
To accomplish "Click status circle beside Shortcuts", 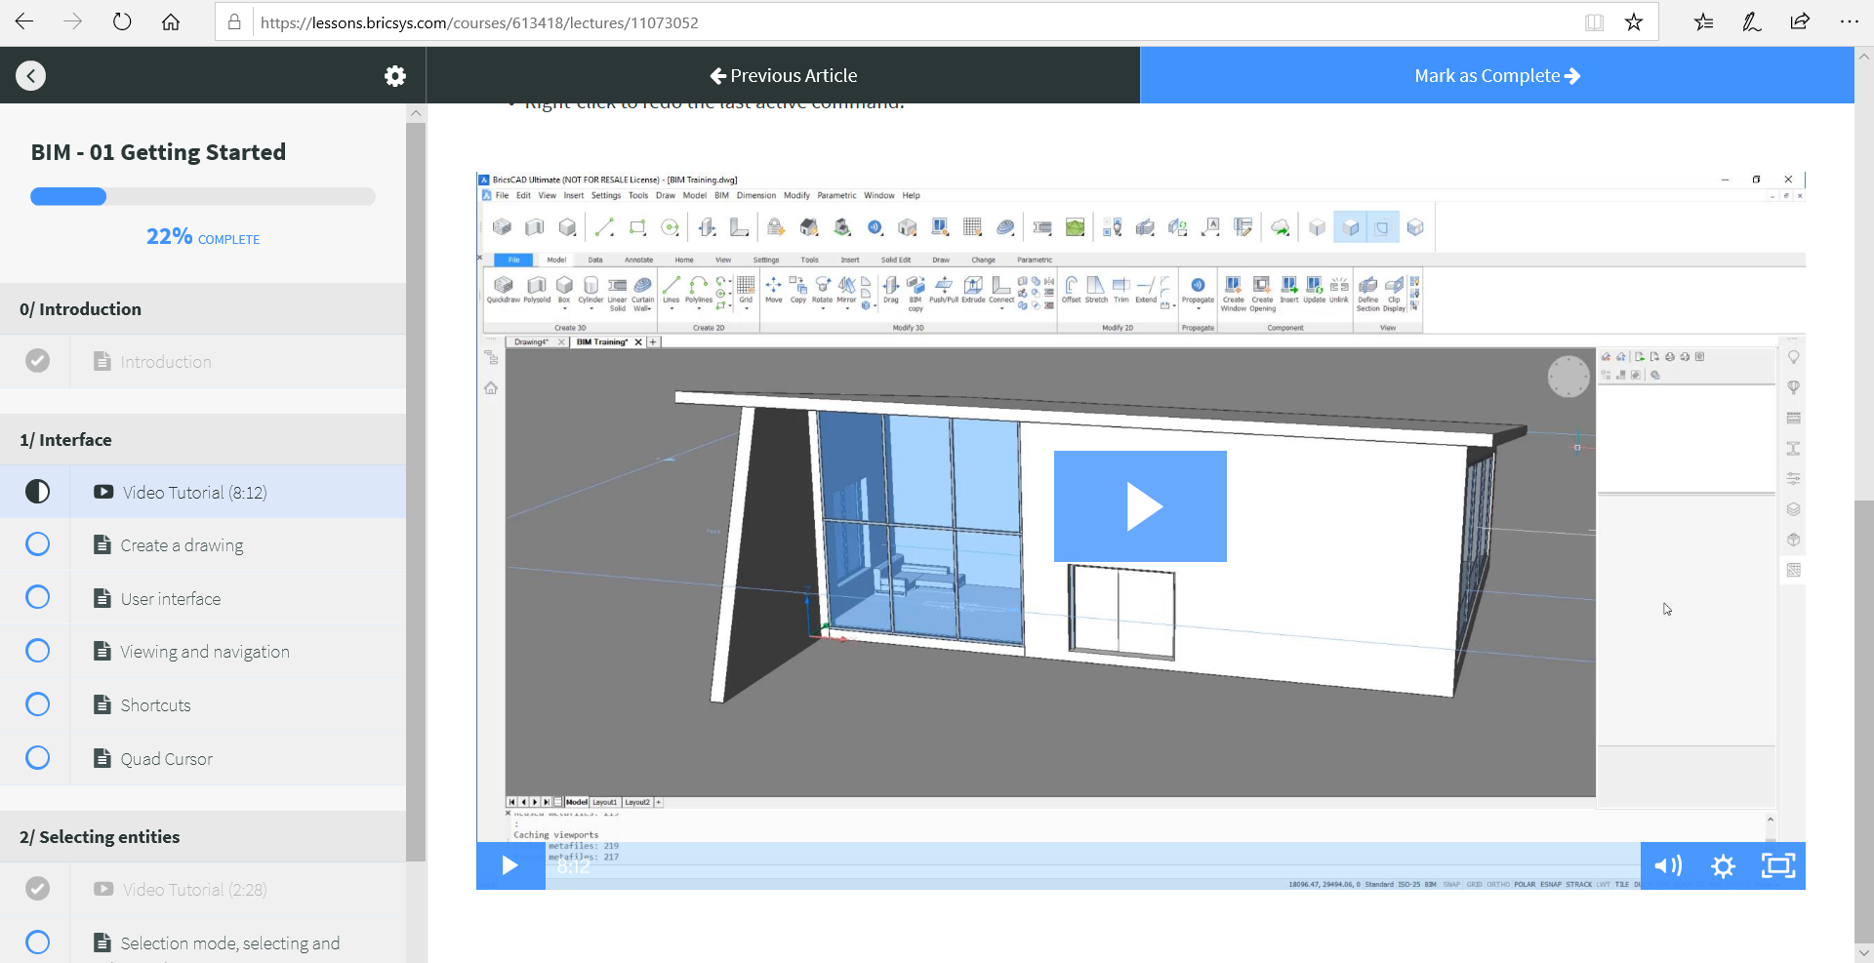I will pos(37,704).
